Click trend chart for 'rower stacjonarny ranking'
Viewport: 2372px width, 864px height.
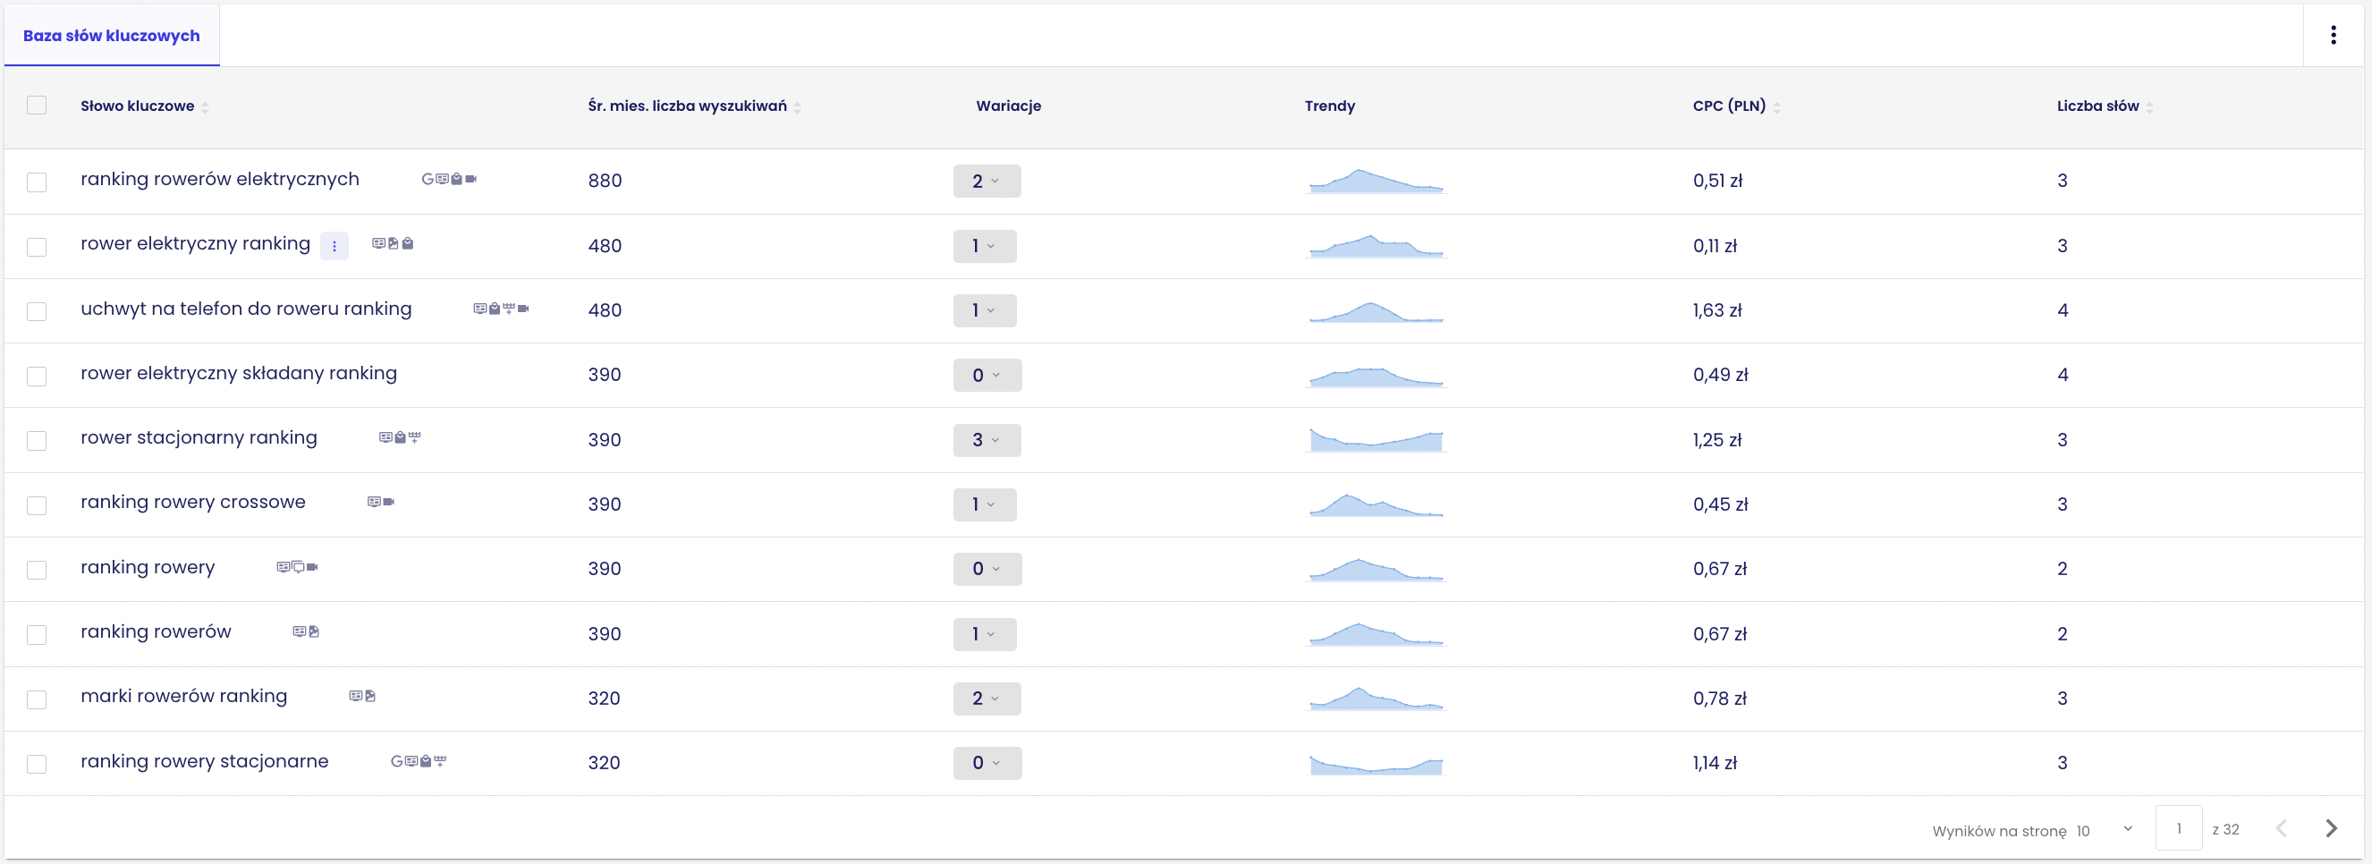point(1376,439)
